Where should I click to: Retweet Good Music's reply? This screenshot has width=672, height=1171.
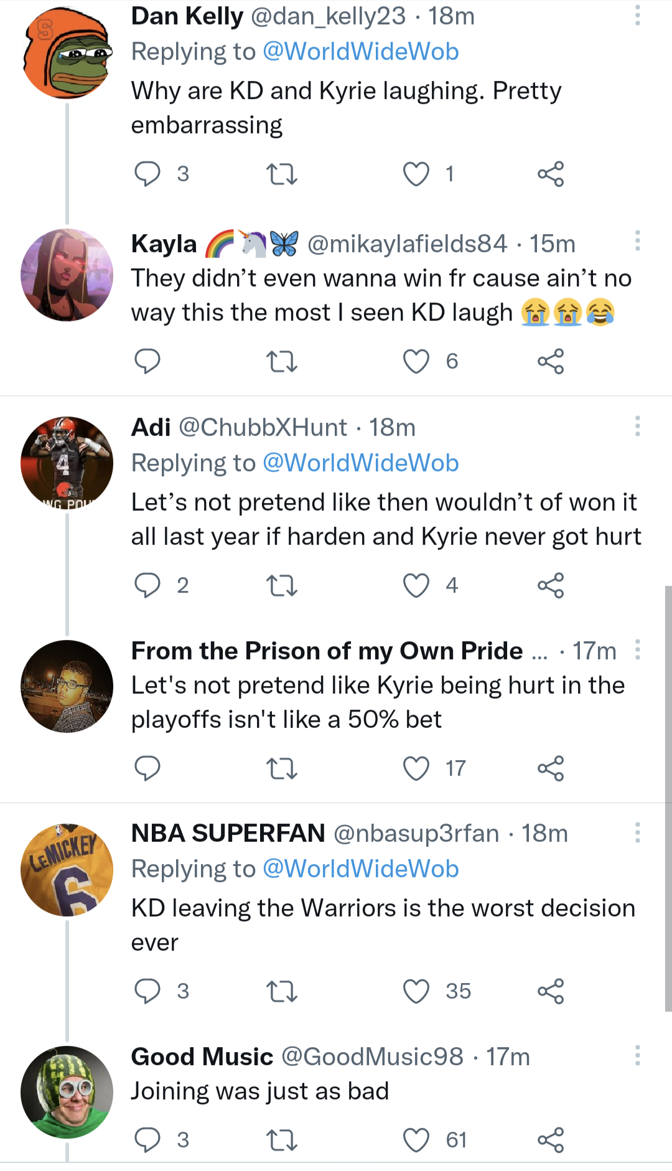(x=281, y=1140)
